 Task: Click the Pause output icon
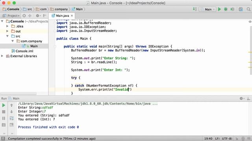click(4, 118)
